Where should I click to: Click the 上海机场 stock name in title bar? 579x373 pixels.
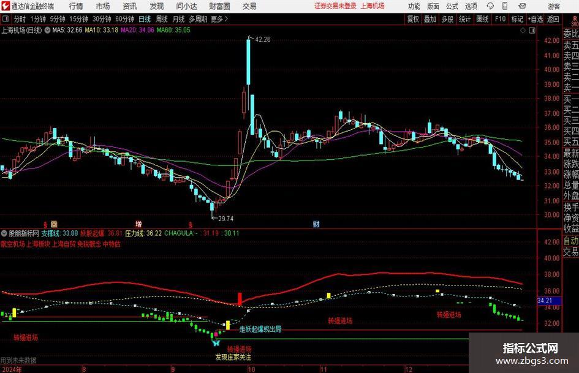click(x=373, y=6)
